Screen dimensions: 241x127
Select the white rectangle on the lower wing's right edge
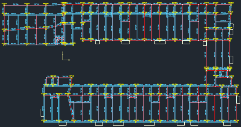click(x=238, y=100)
